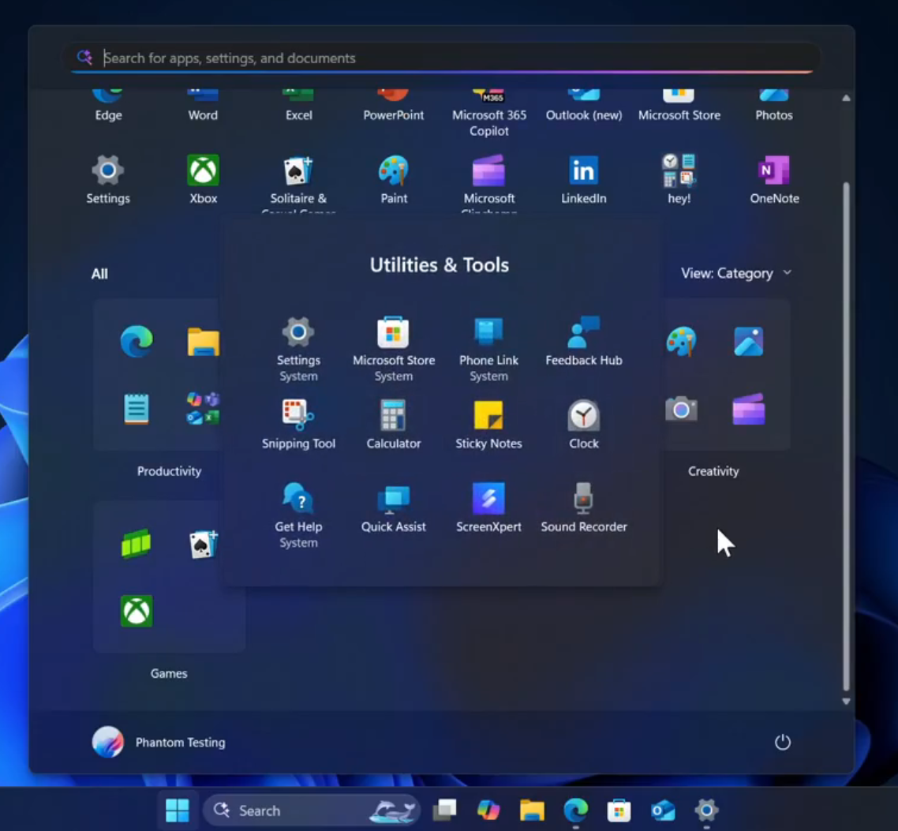Click the Windows Start button on taskbar
898x831 pixels.
178,810
